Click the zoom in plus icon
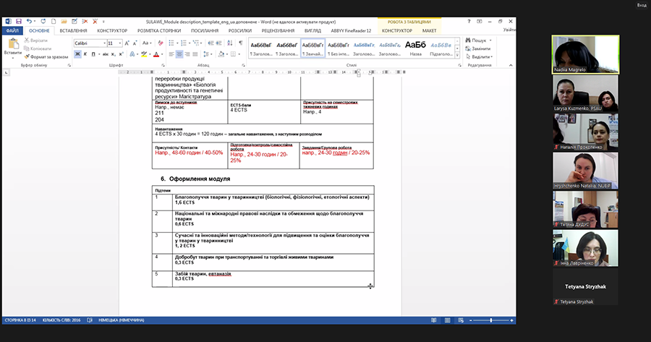651x342 pixels. pos(511,320)
